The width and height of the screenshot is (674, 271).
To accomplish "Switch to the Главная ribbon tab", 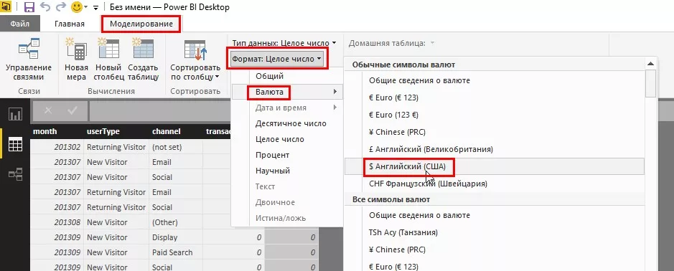I will pyautogui.click(x=69, y=24).
